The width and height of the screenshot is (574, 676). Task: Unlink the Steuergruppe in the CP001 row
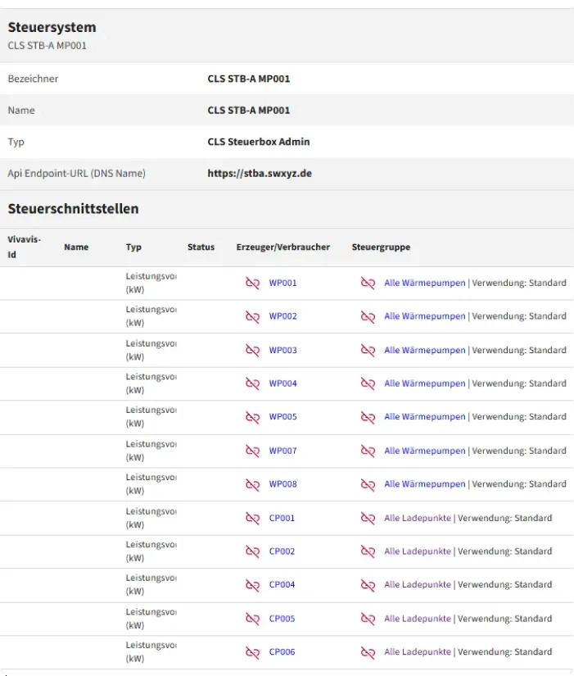[x=368, y=518]
